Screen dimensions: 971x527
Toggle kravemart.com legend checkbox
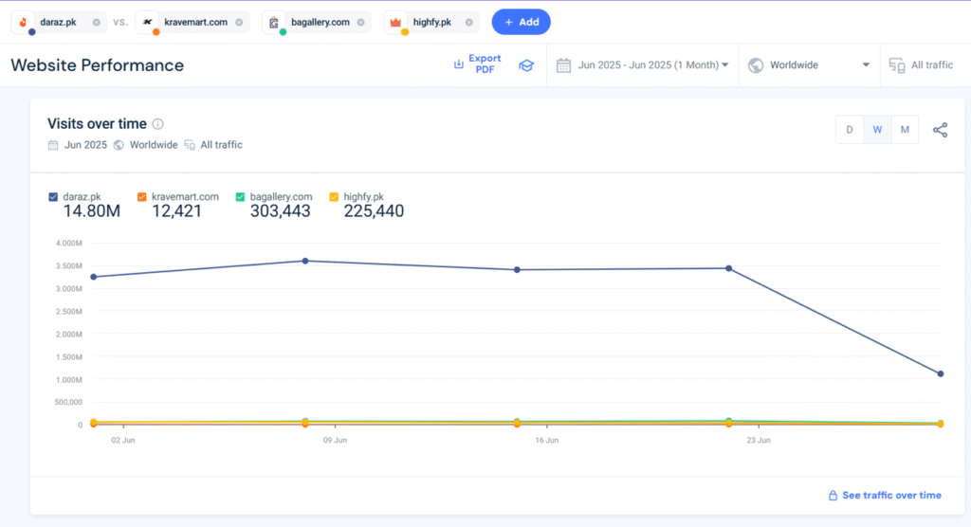[x=141, y=197]
